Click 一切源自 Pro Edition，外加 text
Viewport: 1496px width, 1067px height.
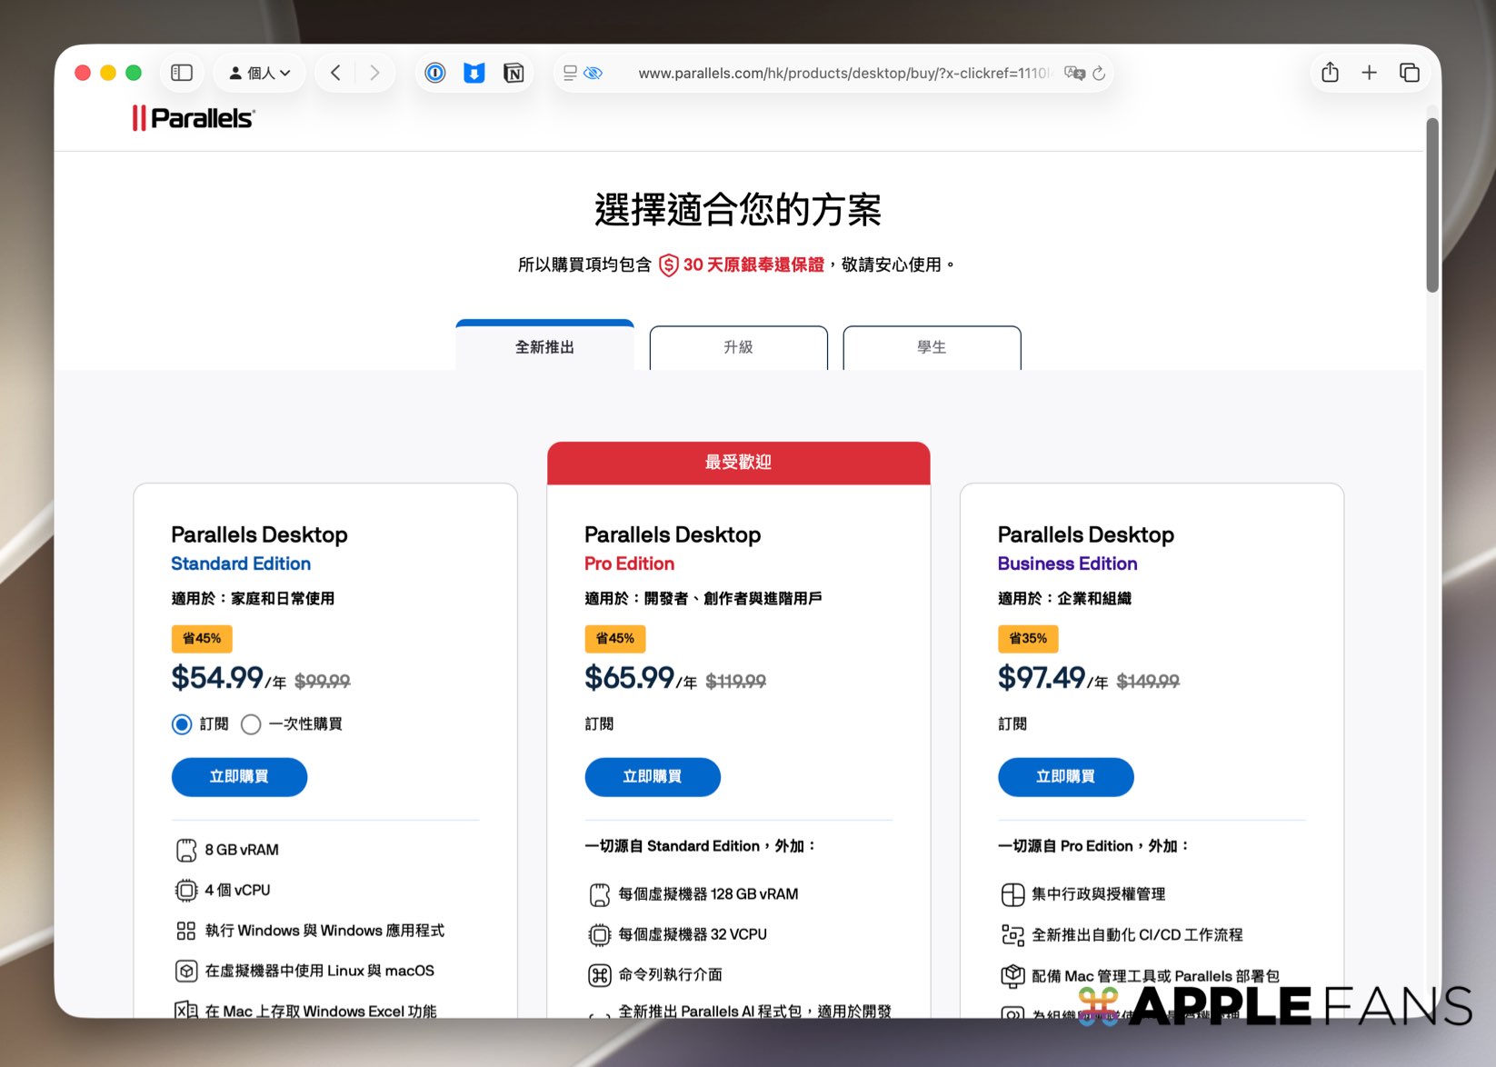tap(1093, 846)
